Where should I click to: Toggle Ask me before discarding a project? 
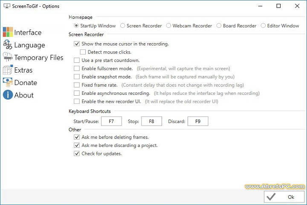pyautogui.click(x=77, y=145)
